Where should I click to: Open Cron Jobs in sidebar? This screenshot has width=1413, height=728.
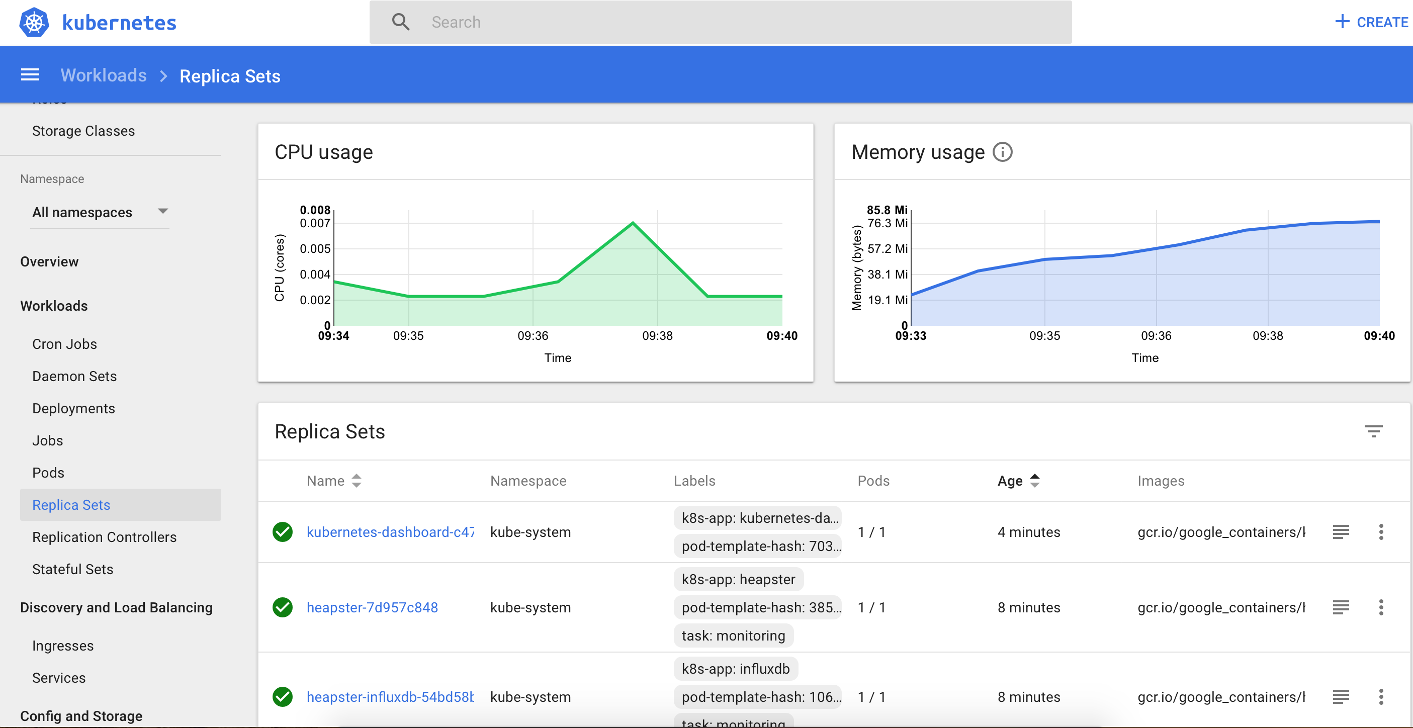coord(64,344)
